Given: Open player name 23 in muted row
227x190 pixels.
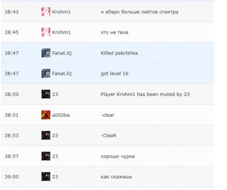Looking at the screenshot, I should click(x=55, y=94).
